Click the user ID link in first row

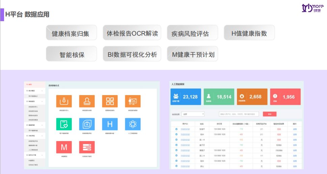point(185,129)
